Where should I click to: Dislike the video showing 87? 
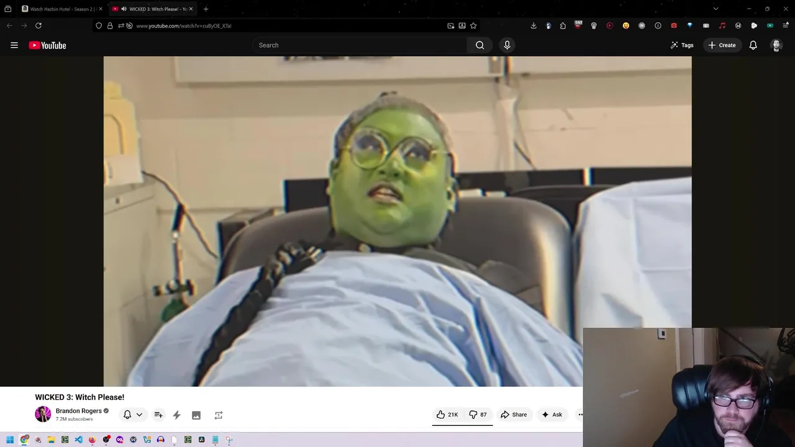[x=478, y=415]
